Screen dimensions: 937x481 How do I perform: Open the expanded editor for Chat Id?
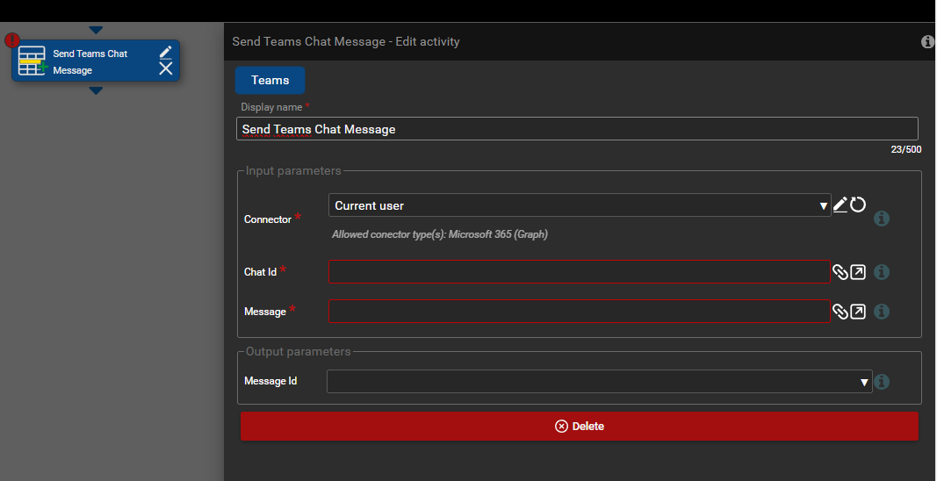tap(858, 272)
